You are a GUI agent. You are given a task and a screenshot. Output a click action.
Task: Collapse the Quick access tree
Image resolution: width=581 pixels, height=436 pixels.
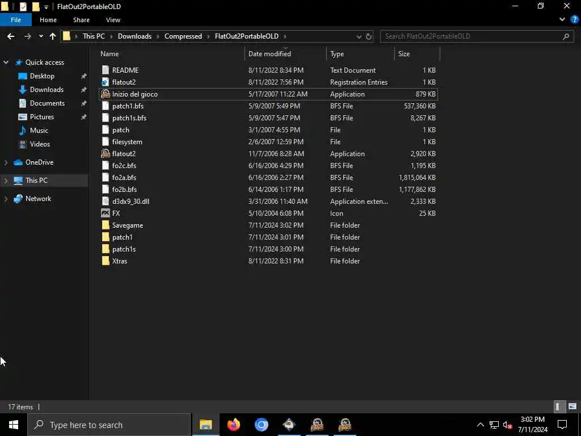pyautogui.click(x=6, y=62)
